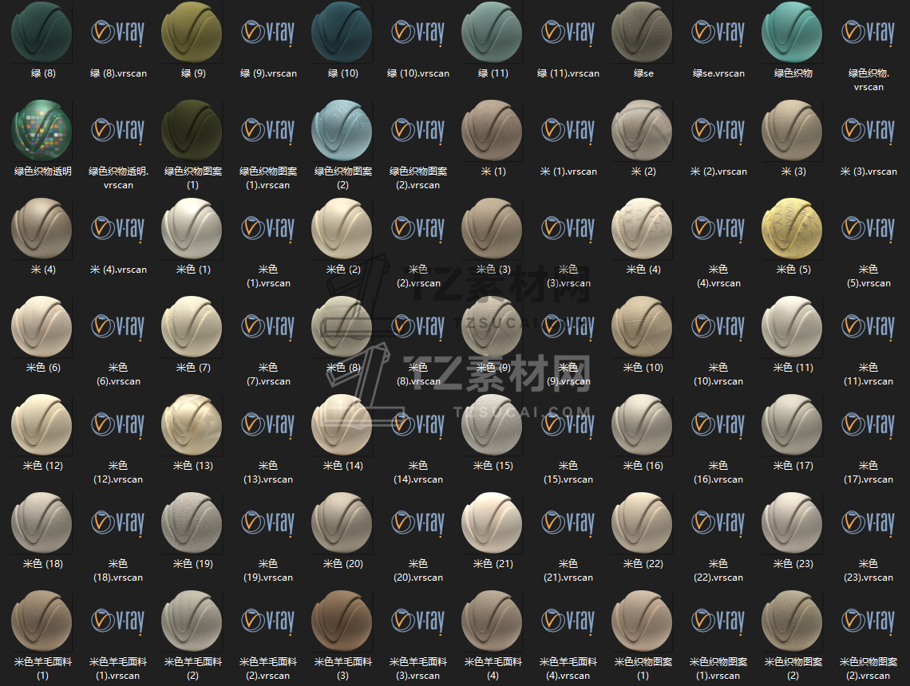Select the 米色 (18).vrscan V-Ray icon
This screenshot has height=686, width=910.
coord(118,522)
